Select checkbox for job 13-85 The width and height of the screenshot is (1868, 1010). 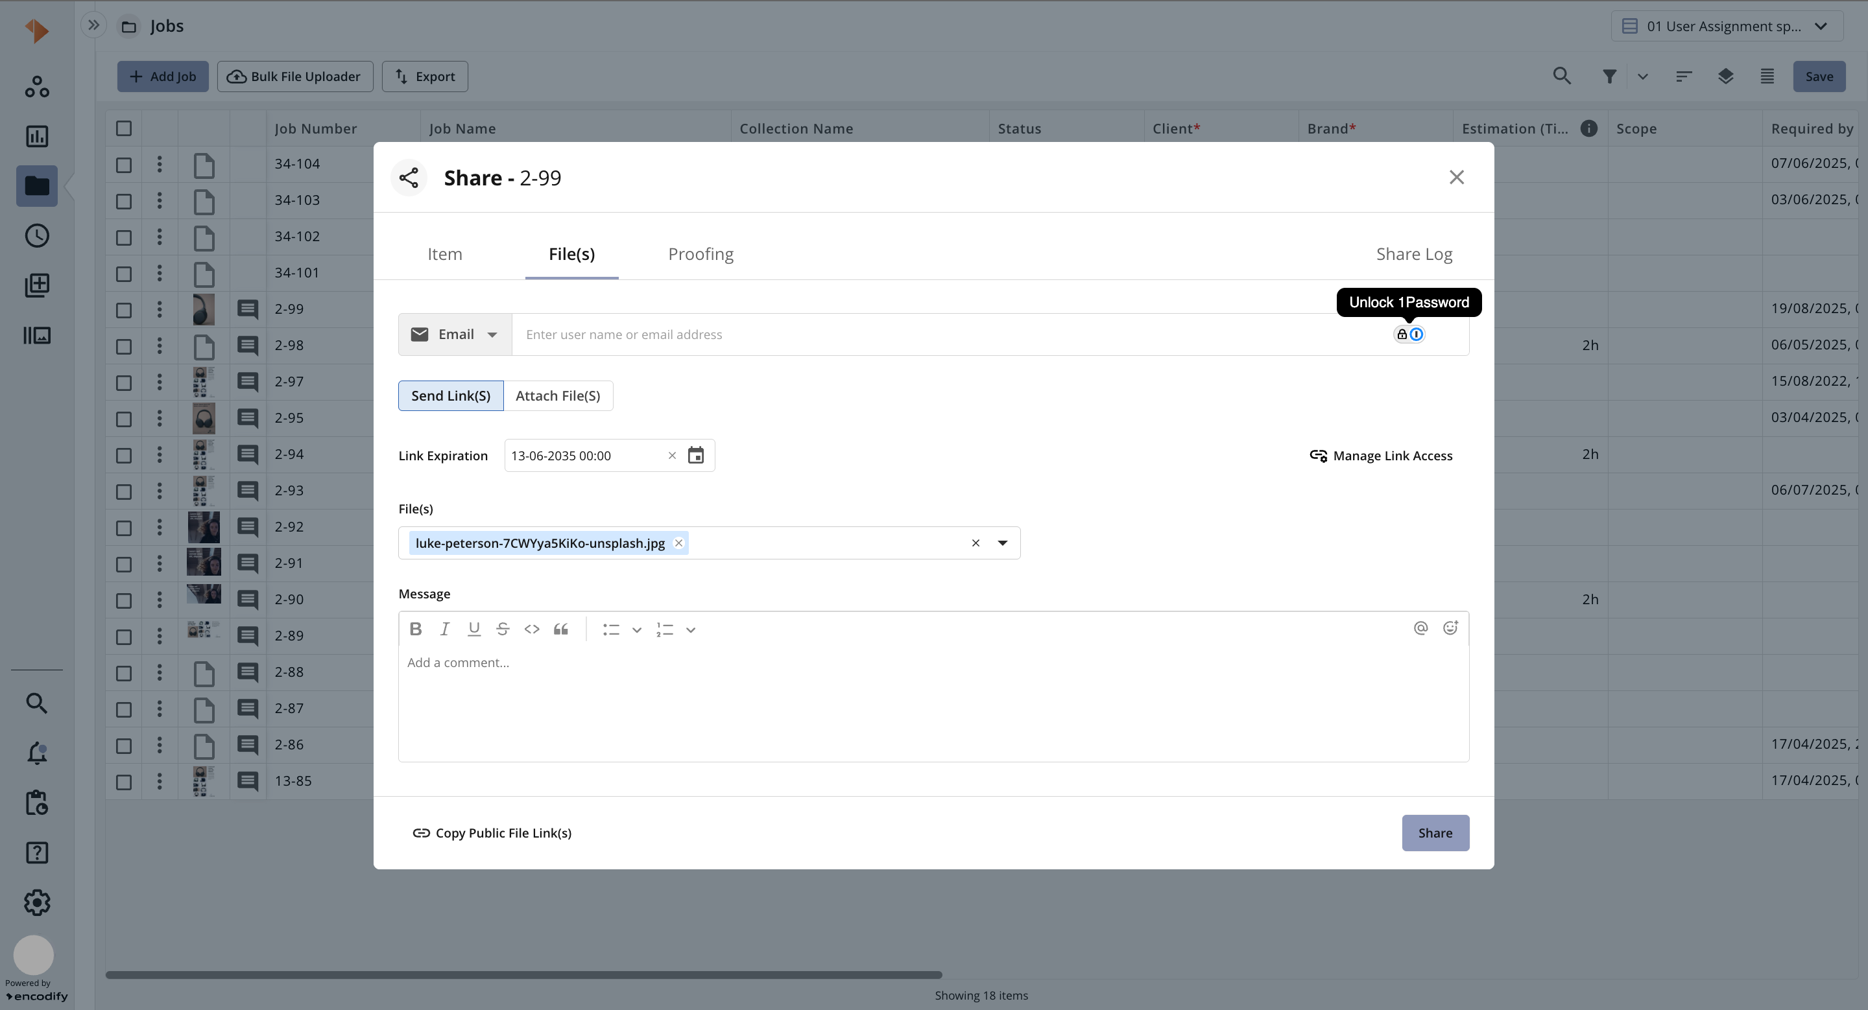click(124, 782)
